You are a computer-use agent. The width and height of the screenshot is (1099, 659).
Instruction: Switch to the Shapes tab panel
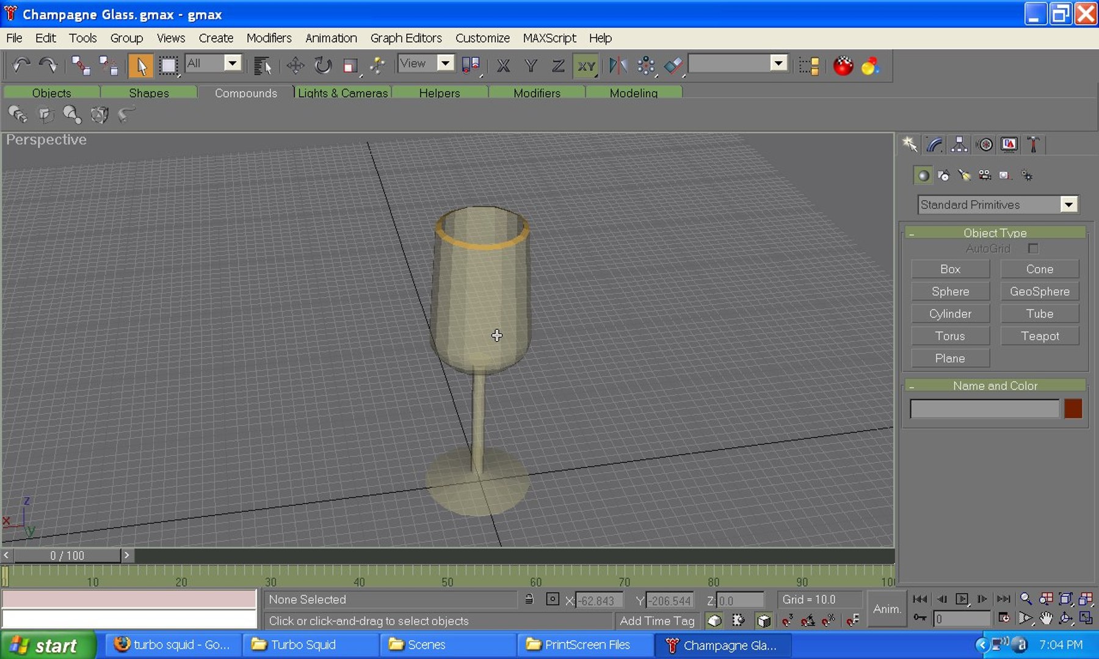149,93
